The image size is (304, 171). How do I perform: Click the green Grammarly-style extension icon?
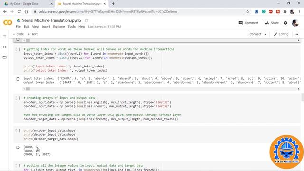coord(264,11)
